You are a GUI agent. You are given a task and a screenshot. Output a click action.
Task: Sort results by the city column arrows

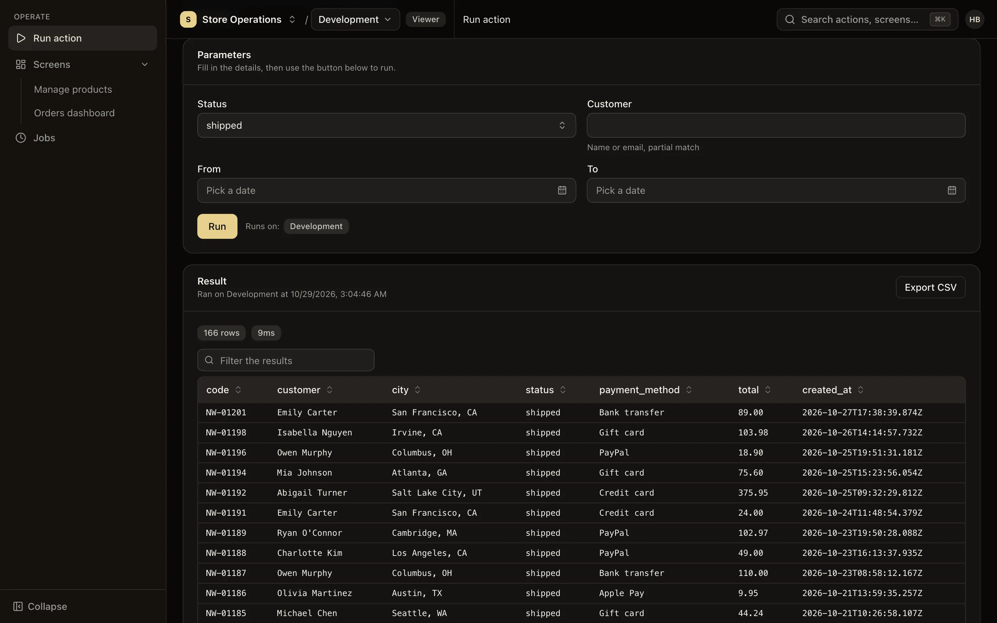(417, 390)
